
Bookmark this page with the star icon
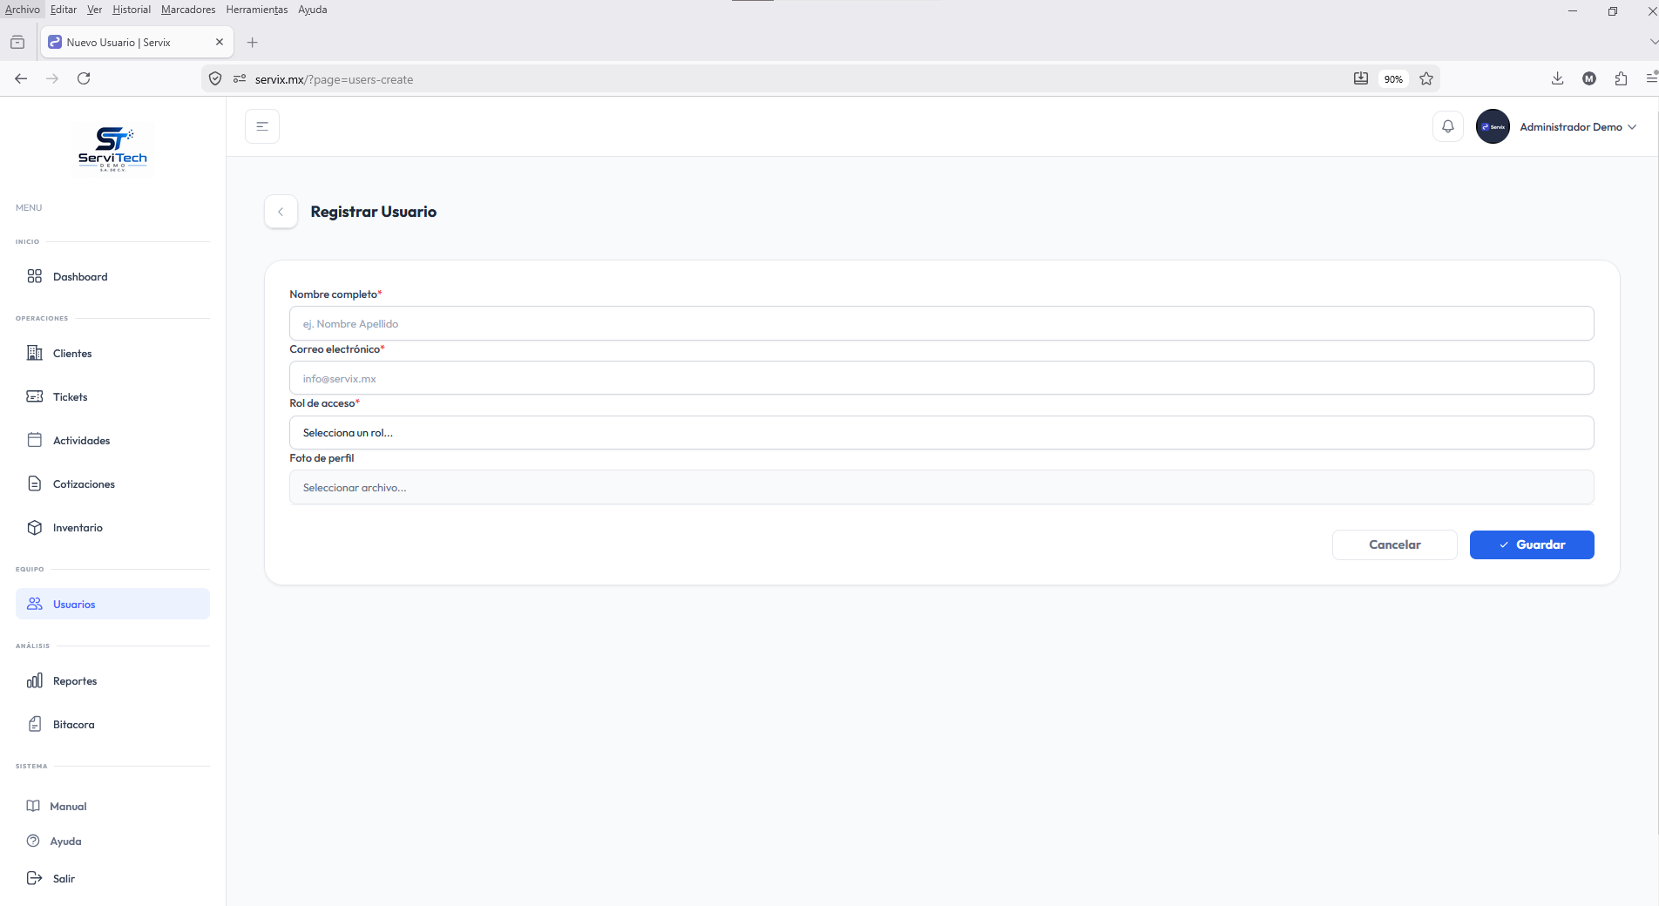coord(1426,78)
